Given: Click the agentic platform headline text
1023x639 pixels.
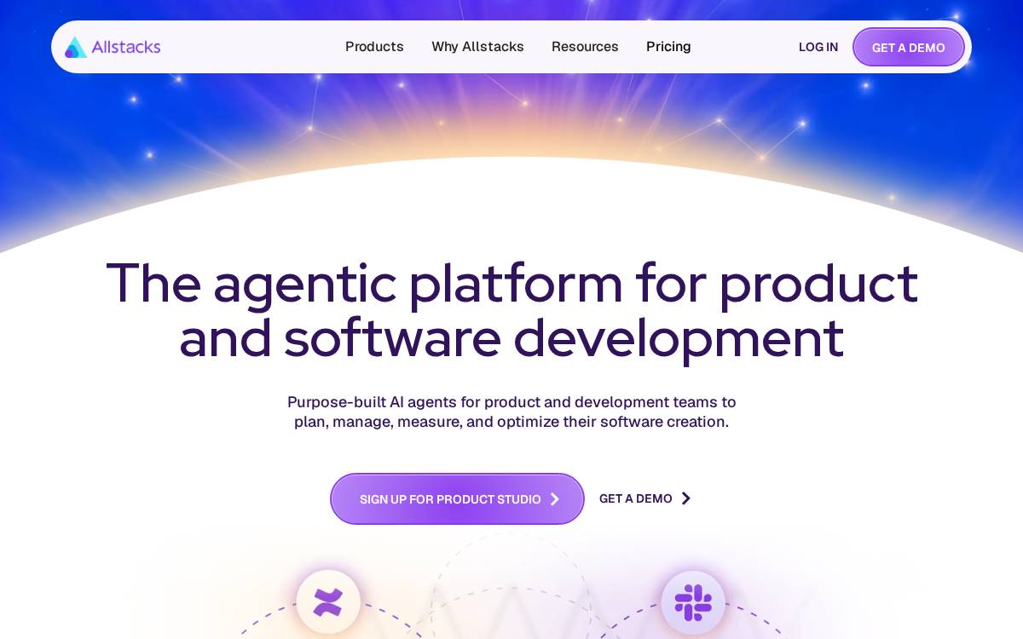Looking at the screenshot, I should pos(511,310).
